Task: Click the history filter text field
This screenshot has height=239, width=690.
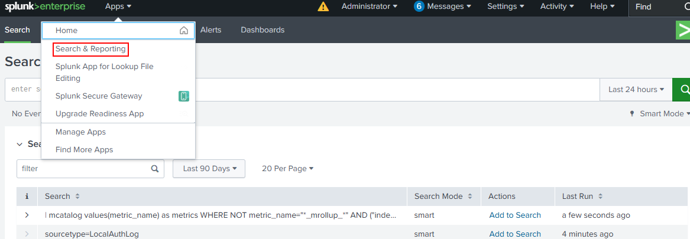Action: click(x=82, y=168)
